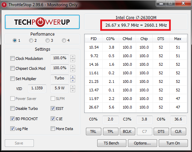Click the FID value 21.25

pyautogui.click(x=94, y=81)
